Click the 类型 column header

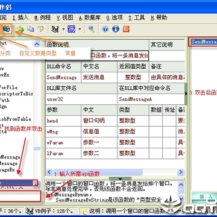click(x=133, y=110)
